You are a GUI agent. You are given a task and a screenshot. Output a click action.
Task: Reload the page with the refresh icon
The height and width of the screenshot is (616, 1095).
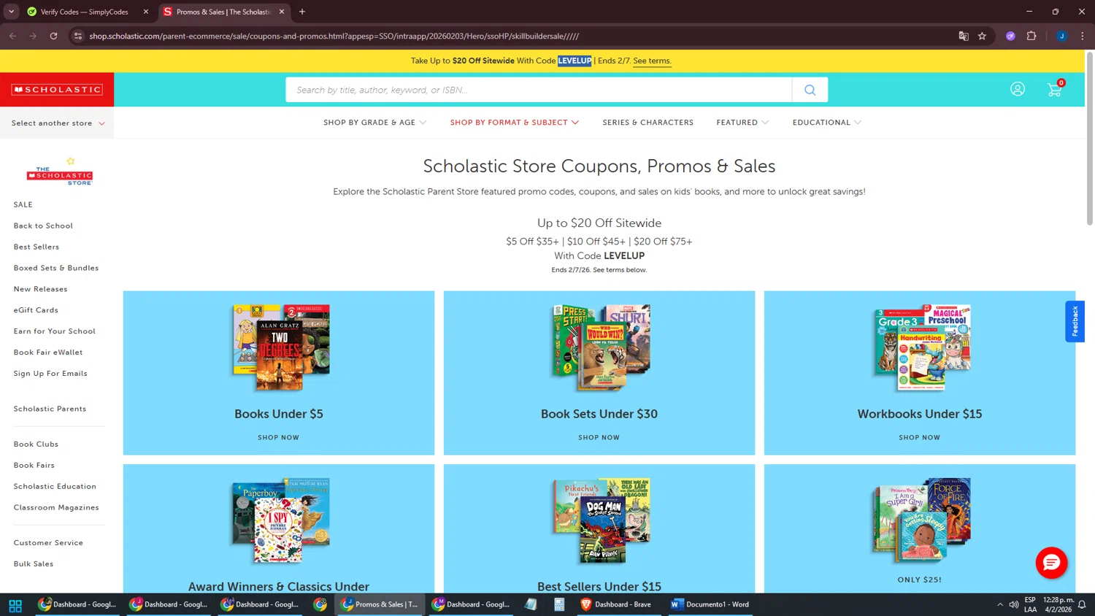tap(53, 36)
